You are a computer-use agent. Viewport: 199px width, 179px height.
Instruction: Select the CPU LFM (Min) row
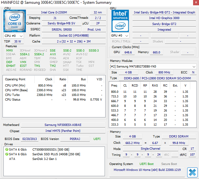coord(54,85)
